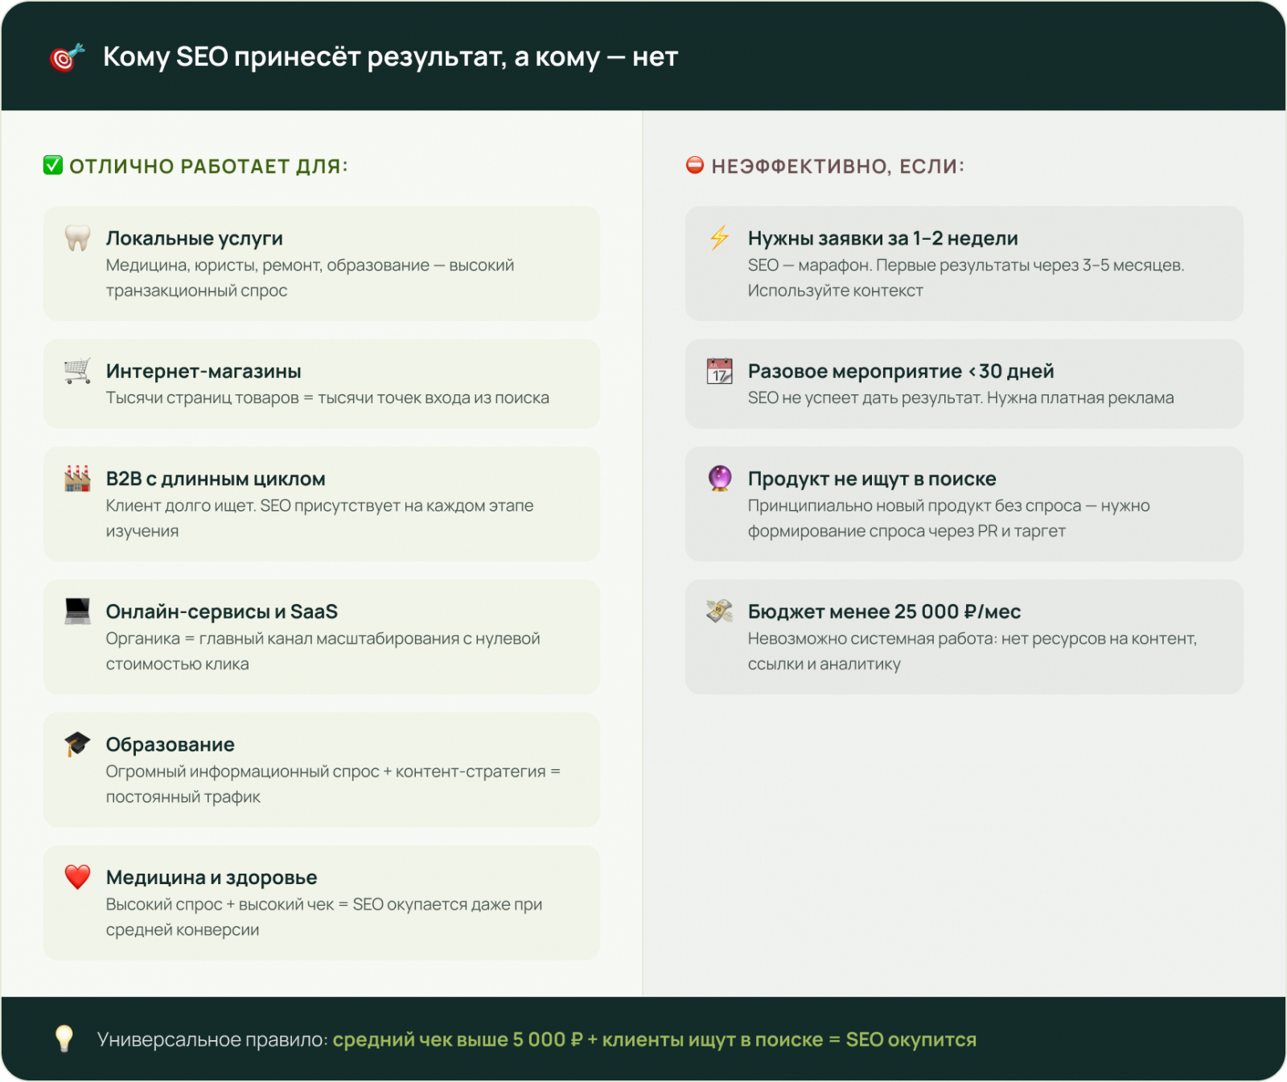Click the calendar icon beside Разовое мероприятие

point(719,371)
